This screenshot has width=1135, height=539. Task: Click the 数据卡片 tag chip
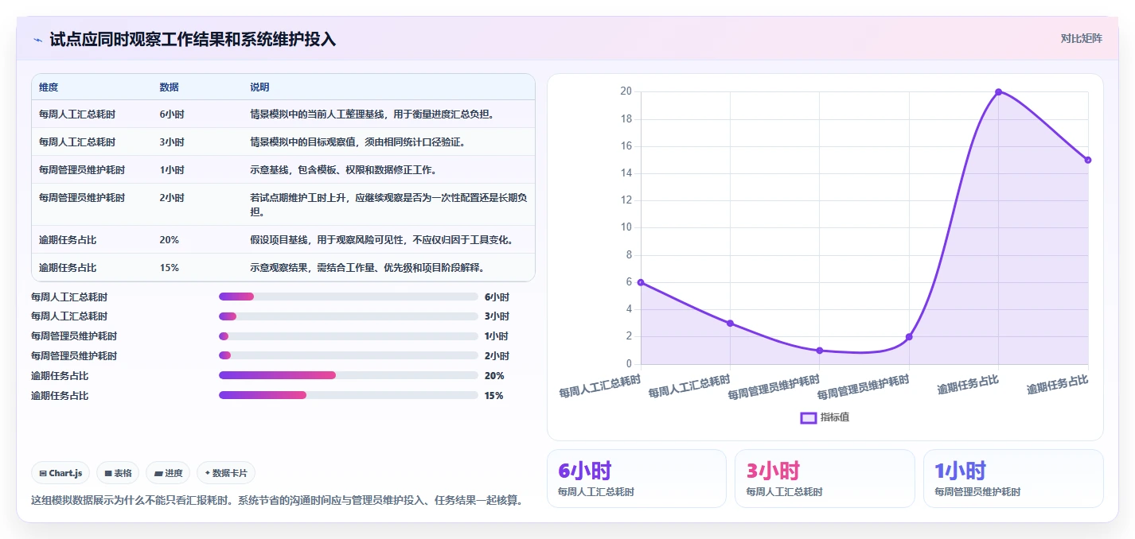coord(226,473)
